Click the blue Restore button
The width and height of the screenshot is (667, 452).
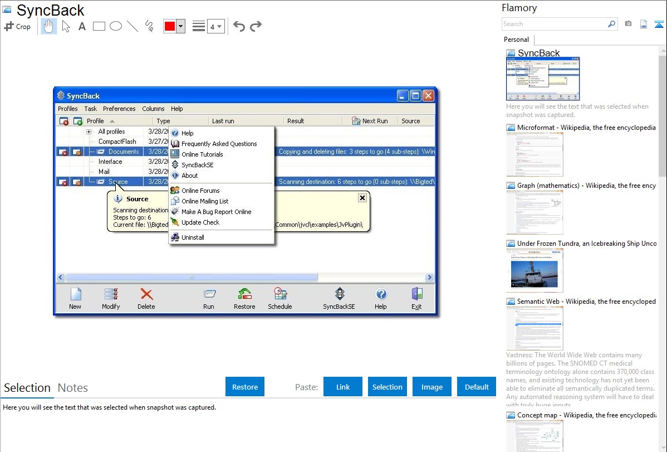click(x=245, y=387)
